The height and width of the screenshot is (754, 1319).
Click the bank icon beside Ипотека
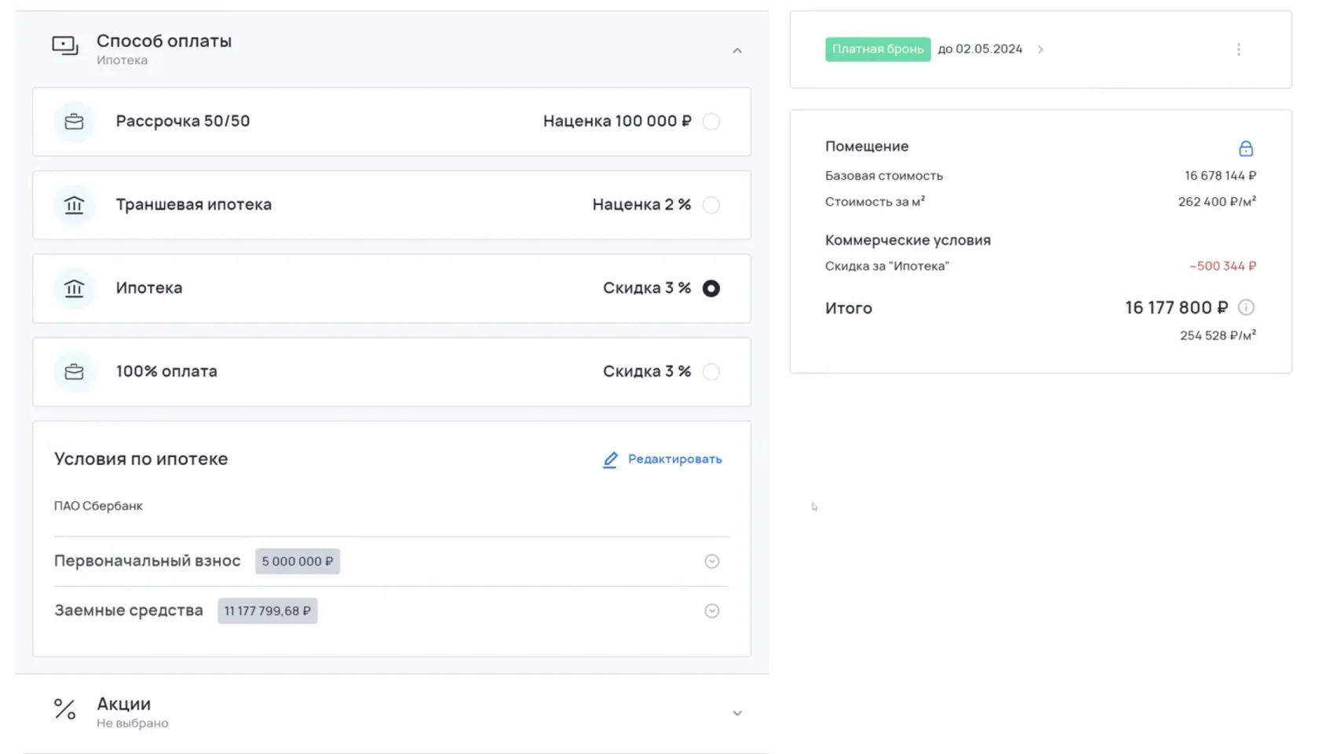(x=74, y=288)
